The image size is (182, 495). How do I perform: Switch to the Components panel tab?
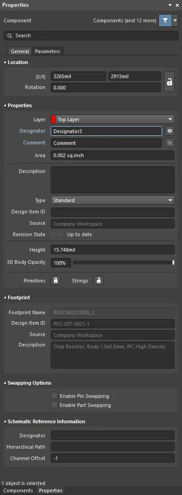click(18, 490)
